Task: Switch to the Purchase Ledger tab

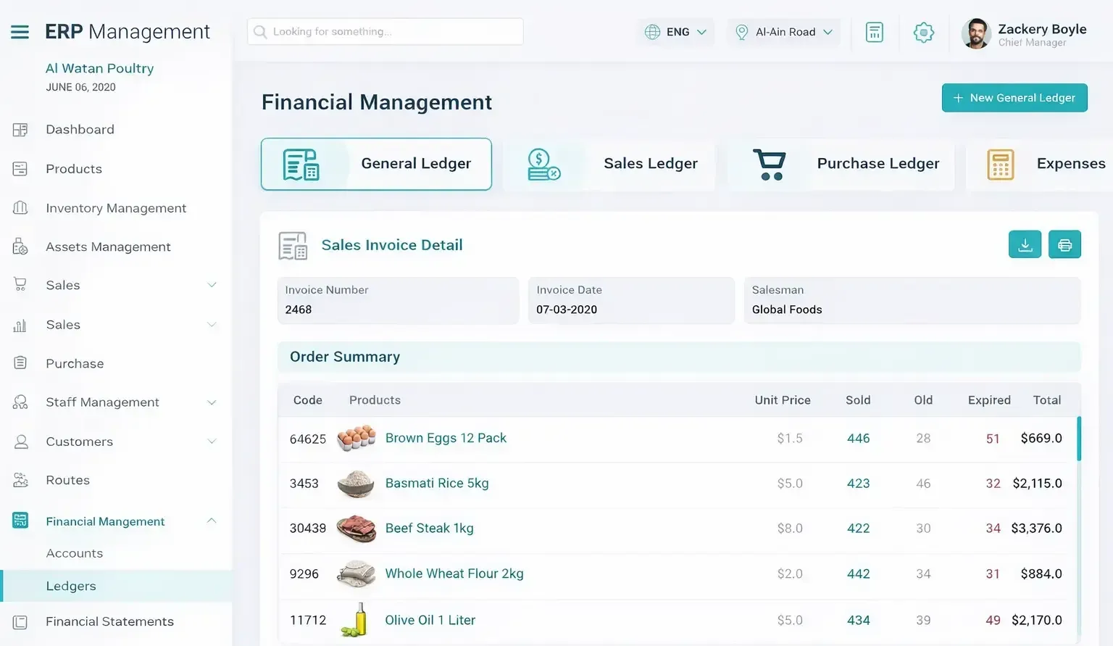Action: click(x=841, y=164)
